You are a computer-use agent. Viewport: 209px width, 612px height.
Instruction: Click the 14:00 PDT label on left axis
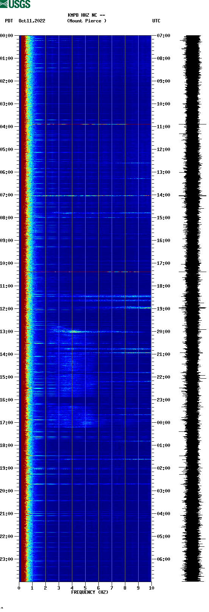[6, 354]
